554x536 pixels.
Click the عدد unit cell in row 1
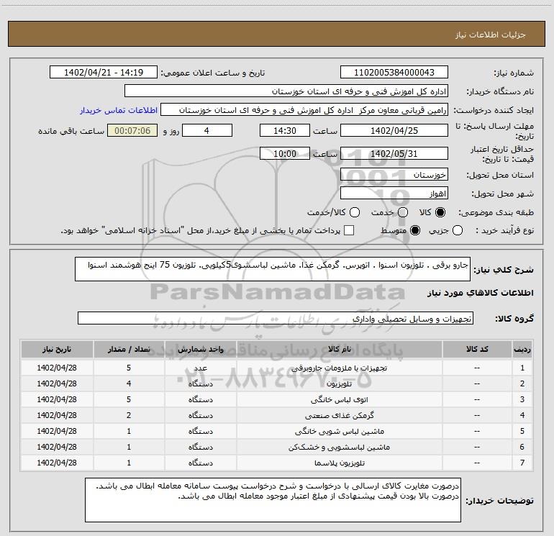tap(200, 368)
